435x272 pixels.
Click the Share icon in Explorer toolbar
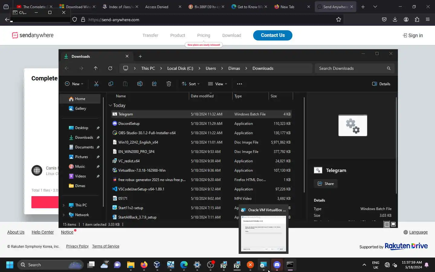(x=154, y=84)
